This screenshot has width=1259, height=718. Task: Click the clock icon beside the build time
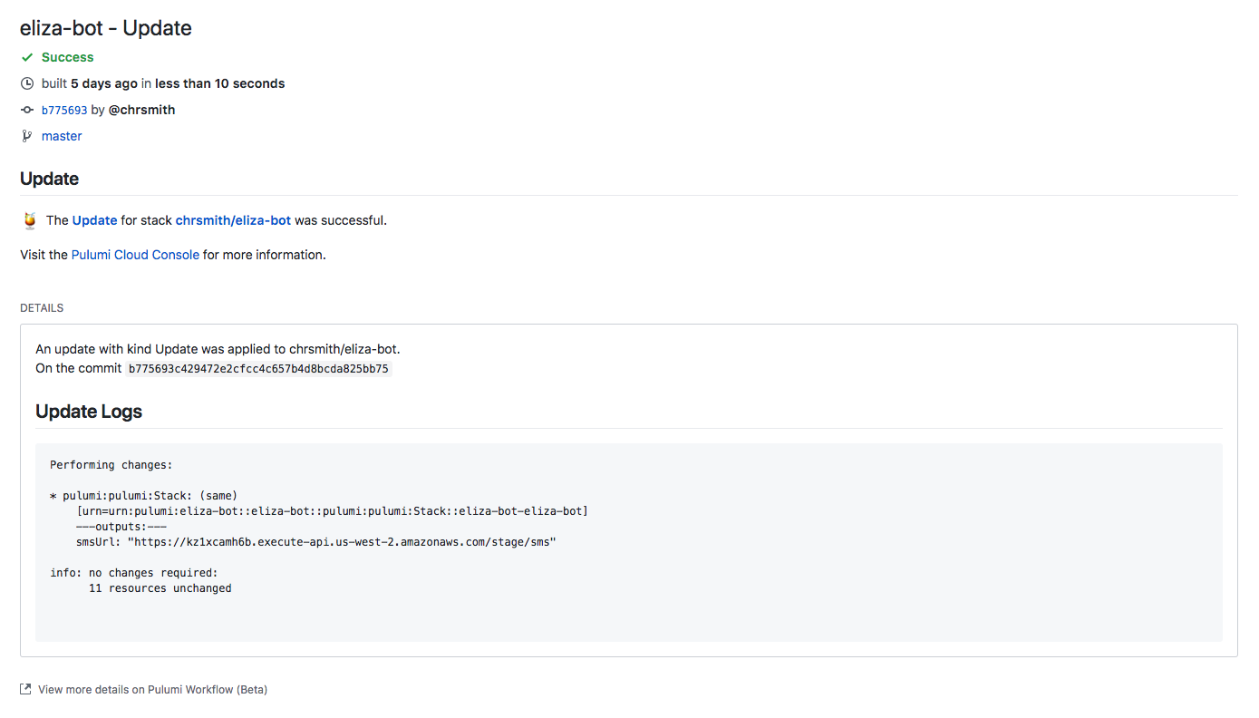point(27,82)
